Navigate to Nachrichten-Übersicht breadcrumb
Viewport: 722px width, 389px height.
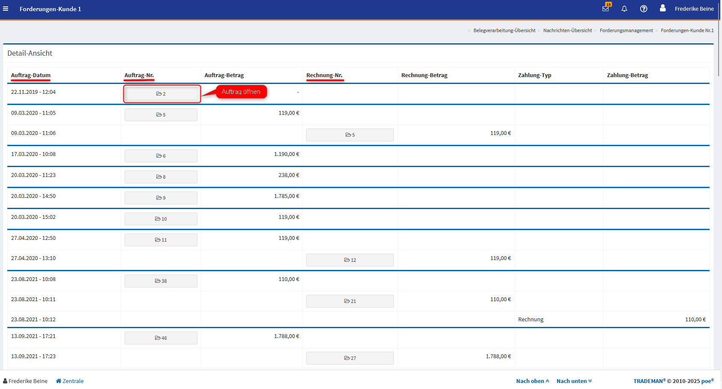pos(567,30)
